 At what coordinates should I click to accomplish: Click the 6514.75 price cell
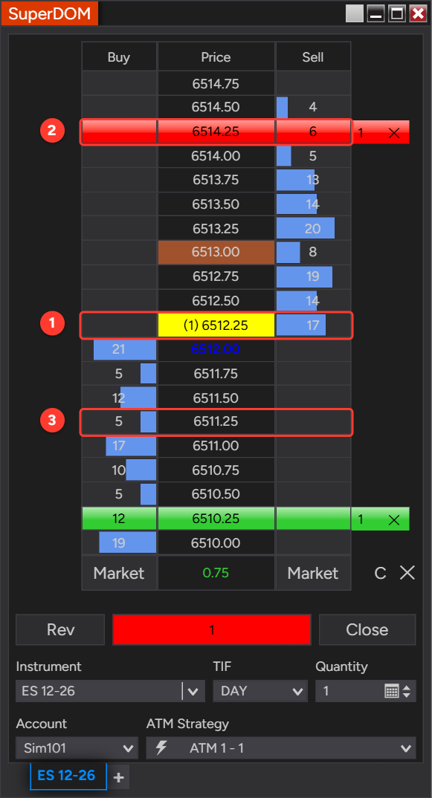[216, 83]
